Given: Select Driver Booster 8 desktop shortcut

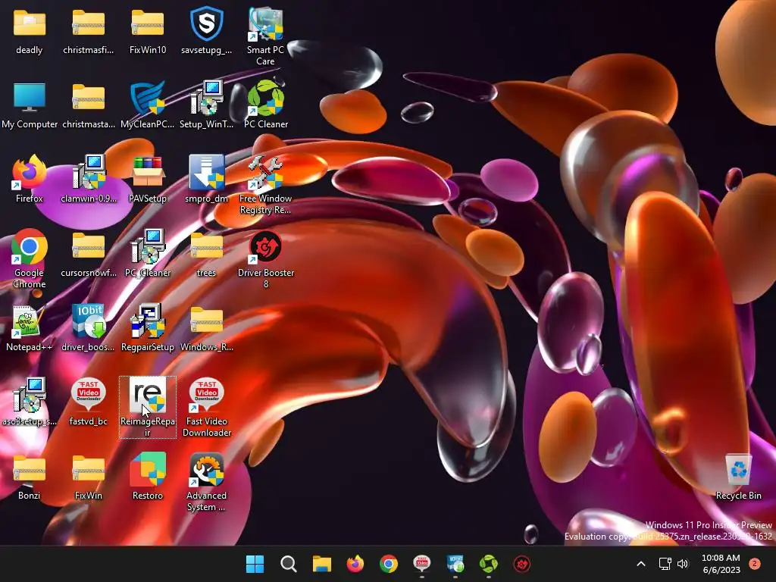Looking at the screenshot, I should click(266, 258).
